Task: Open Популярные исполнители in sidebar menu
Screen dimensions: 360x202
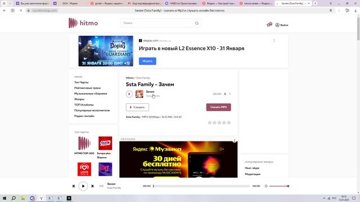Action: 92,111
